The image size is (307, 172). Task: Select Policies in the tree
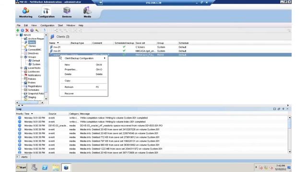click(32, 79)
